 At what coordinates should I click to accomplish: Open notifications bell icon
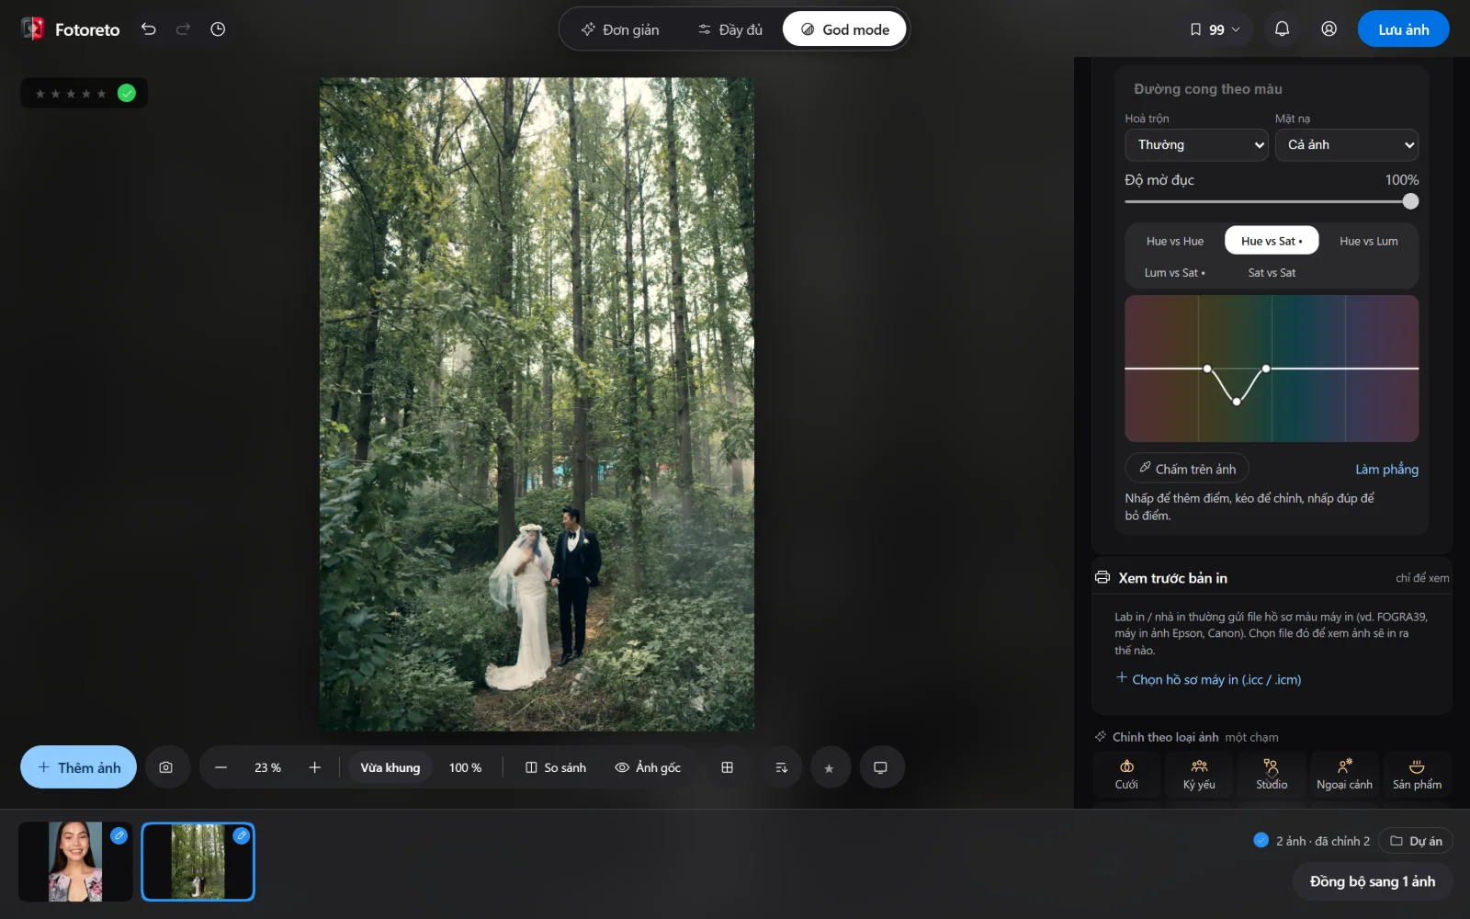pos(1282,29)
